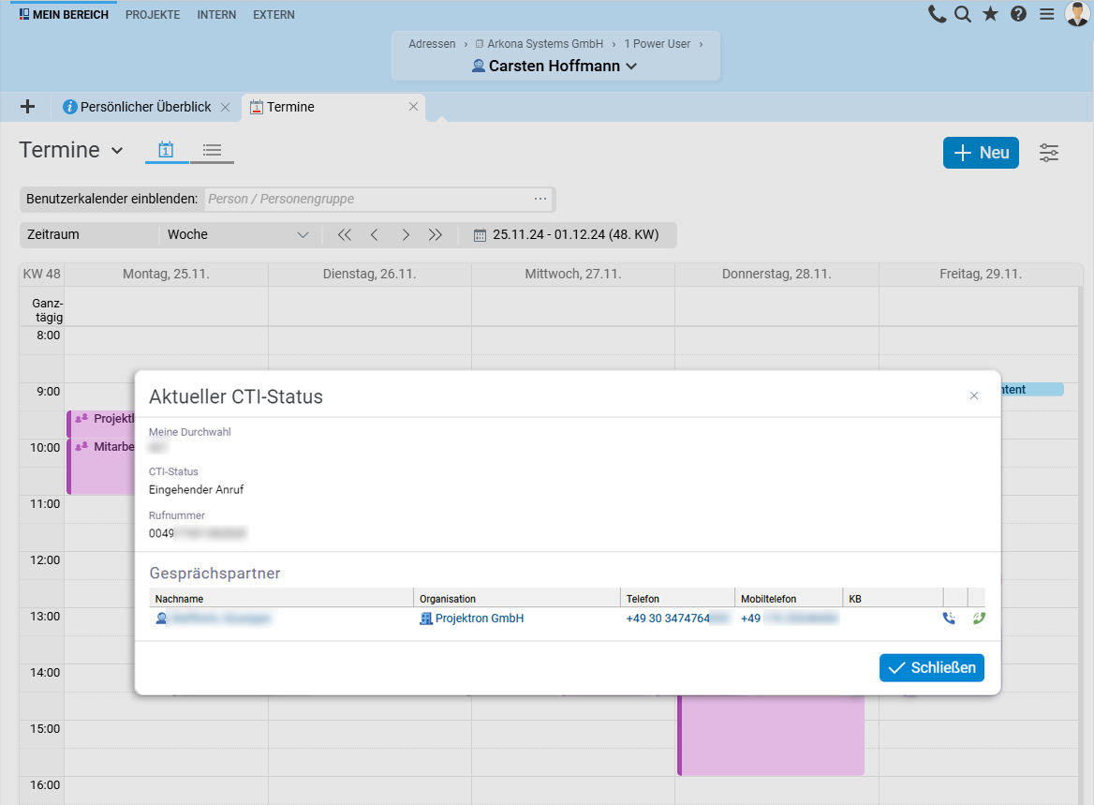Open the Woche period dropdown
Screen dimensions: 1094x805
pos(237,234)
